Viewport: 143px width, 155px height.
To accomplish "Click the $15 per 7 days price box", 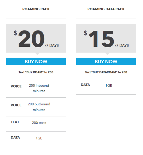I will [106, 38].
